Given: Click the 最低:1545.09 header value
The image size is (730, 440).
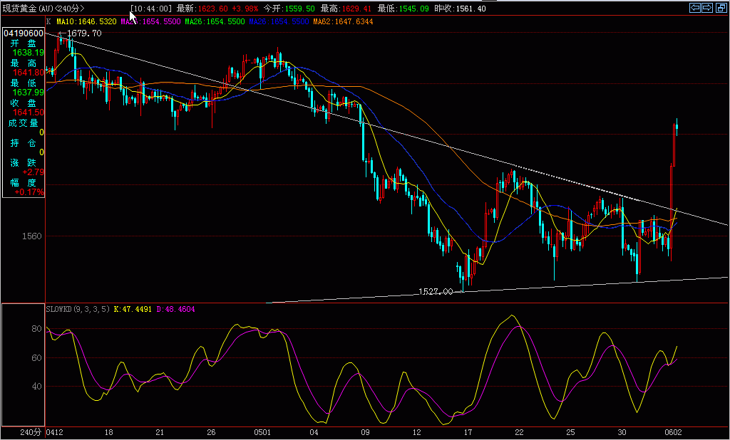Looking at the screenshot, I should [x=403, y=9].
